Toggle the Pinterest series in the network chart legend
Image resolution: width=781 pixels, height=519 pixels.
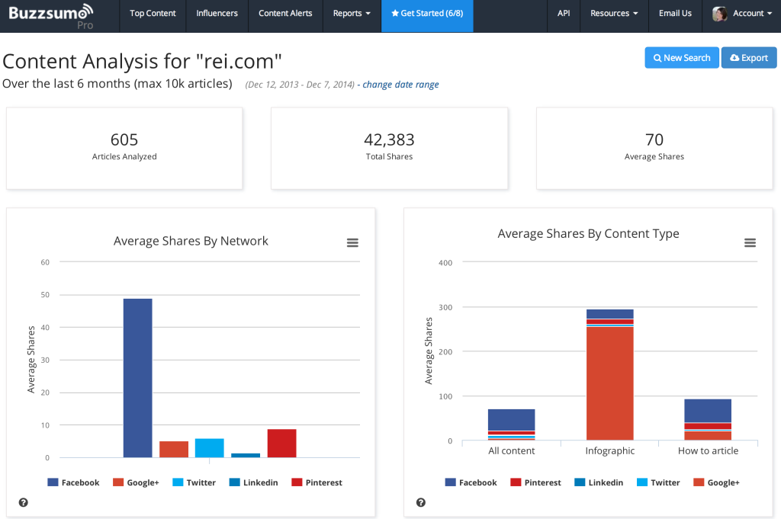317,482
